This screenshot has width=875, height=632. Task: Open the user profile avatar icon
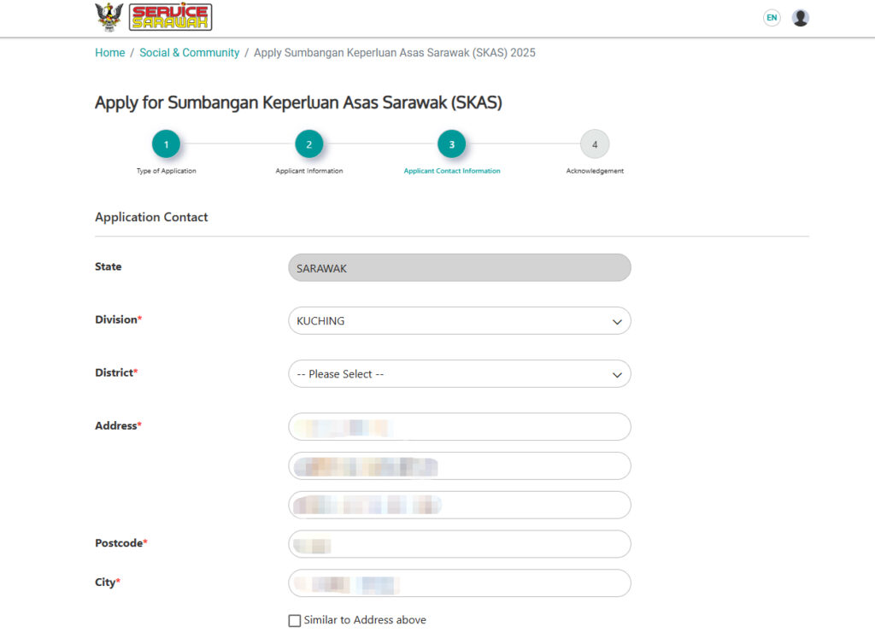[x=800, y=18]
